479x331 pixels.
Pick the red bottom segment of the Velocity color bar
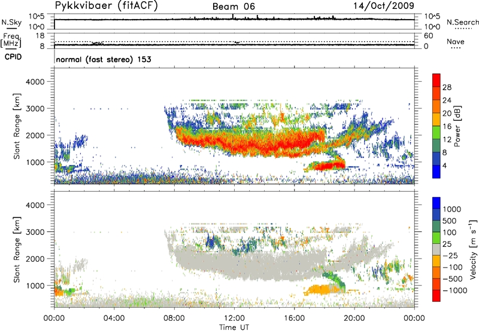coord(436,296)
